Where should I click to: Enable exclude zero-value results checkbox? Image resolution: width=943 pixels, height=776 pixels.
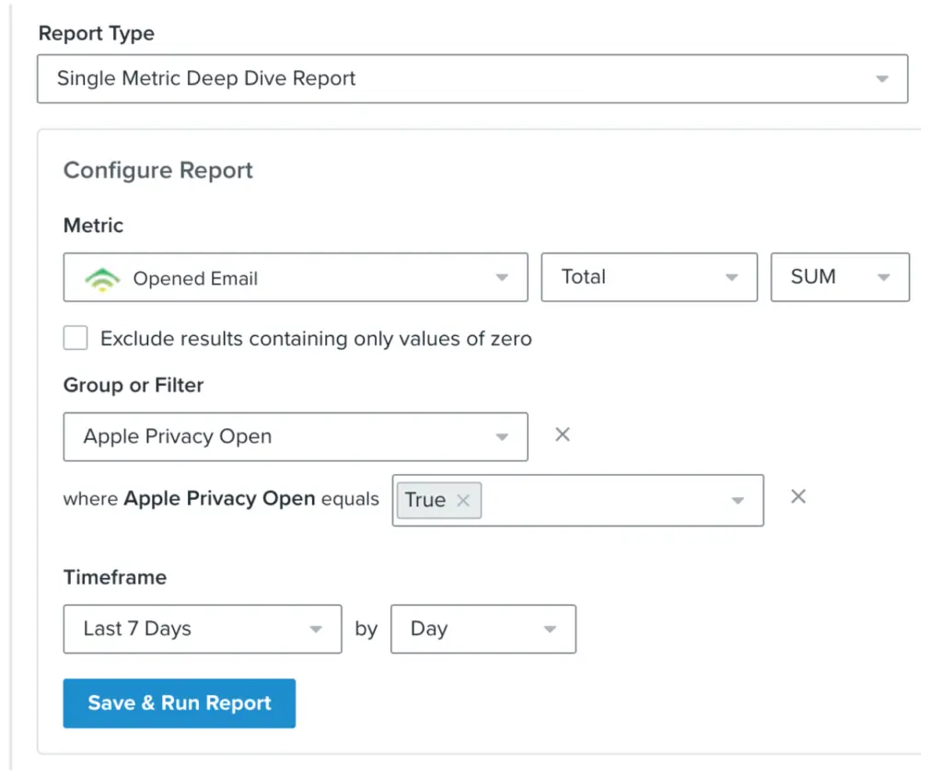click(76, 338)
